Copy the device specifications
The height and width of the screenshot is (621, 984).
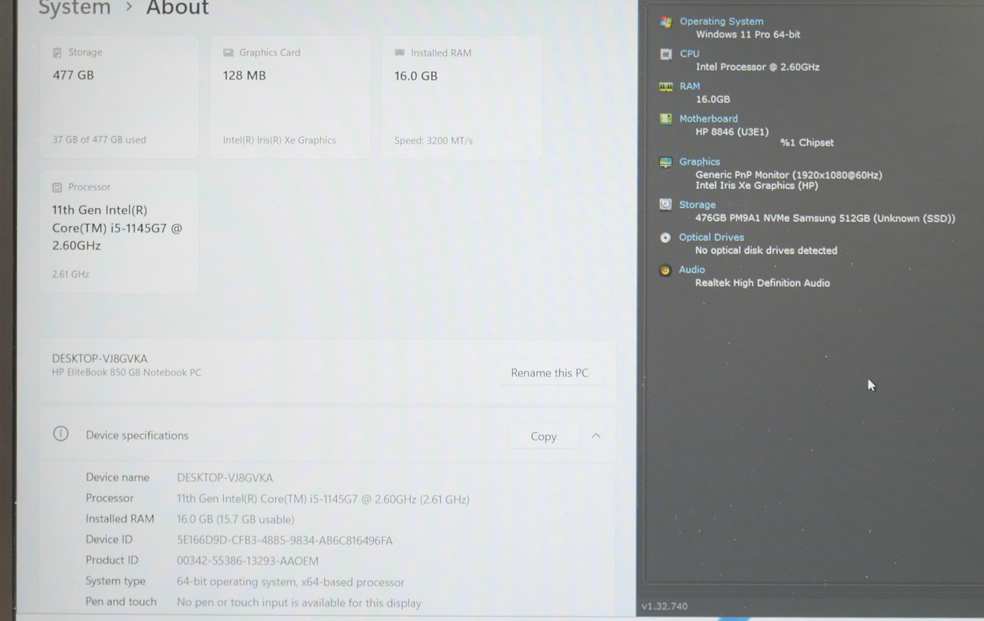pos(543,436)
